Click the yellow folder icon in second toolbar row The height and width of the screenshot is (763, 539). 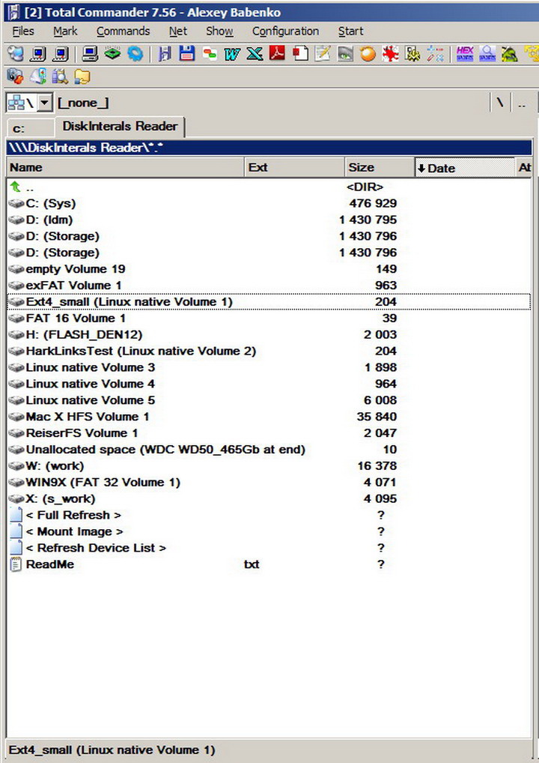tap(82, 76)
